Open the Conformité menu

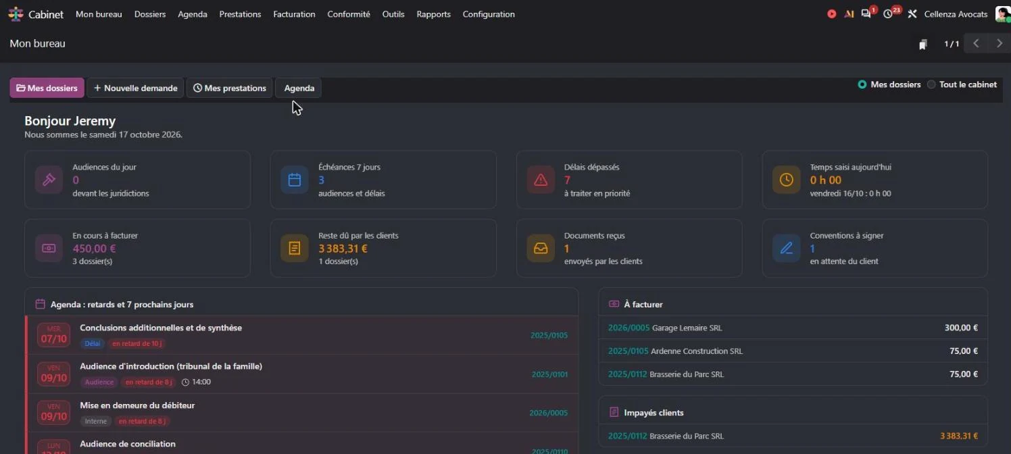click(349, 14)
